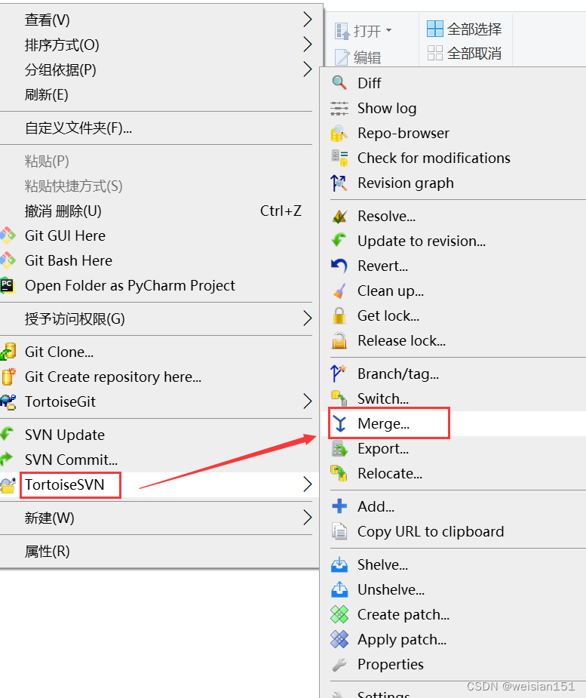Select SVN Commit... menu entry
The width and height of the screenshot is (586, 698).
[156, 460]
